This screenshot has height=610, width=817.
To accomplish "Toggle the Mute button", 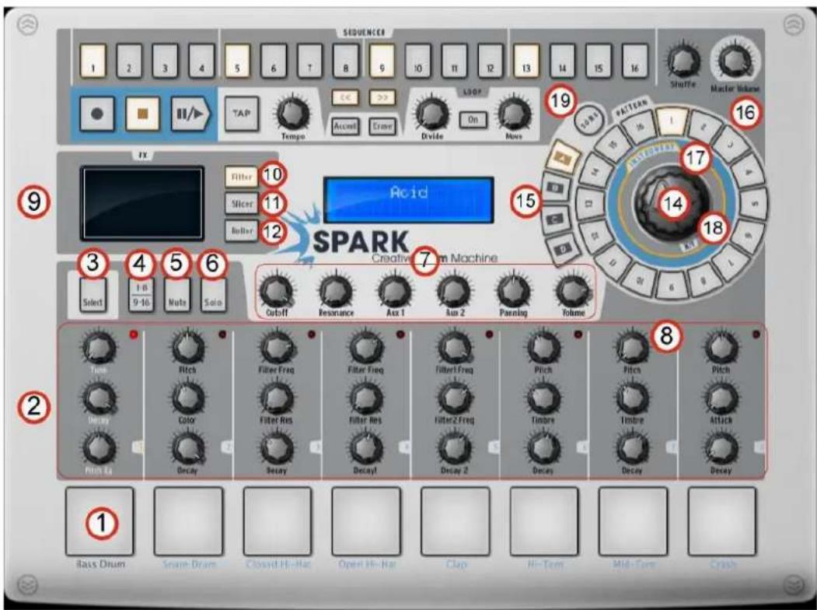I will (177, 296).
